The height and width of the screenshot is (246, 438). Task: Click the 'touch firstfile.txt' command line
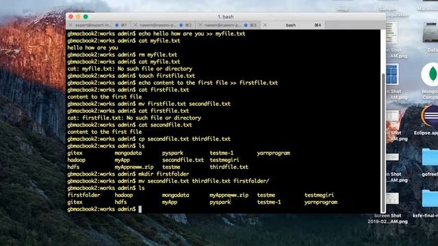tap(131, 76)
